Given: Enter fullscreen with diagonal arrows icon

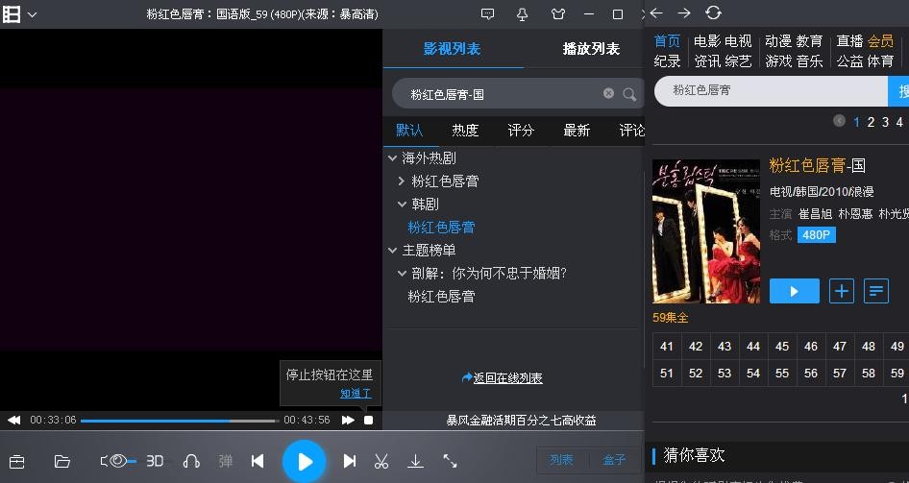Looking at the screenshot, I should click(x=450, y=461).
